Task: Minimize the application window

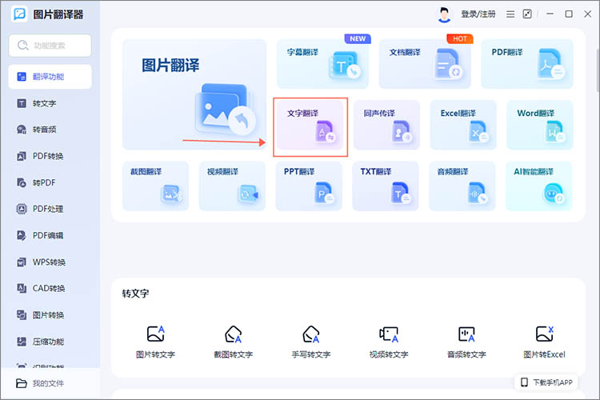Action: 550,14
